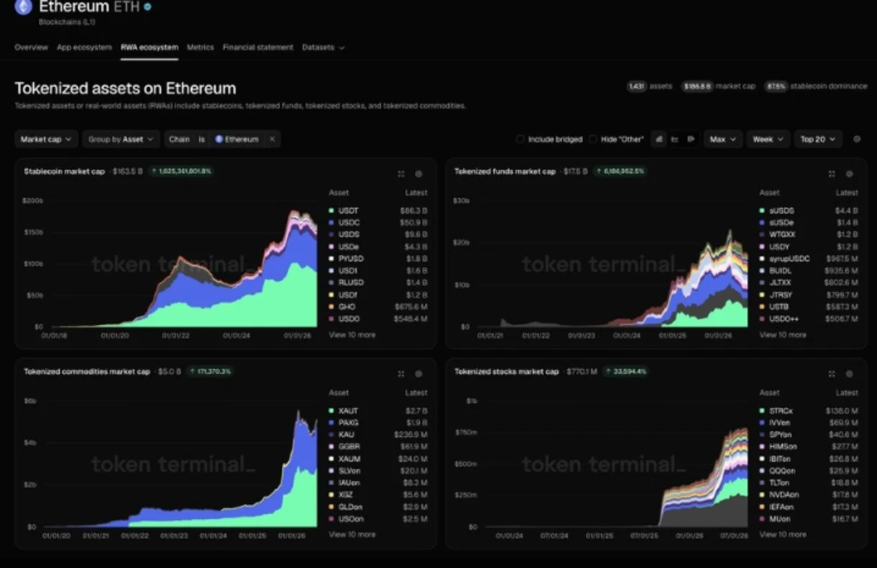Click the Tokenized stocks market cap title
Screen dimensions: 877x568
click(506, 372)
